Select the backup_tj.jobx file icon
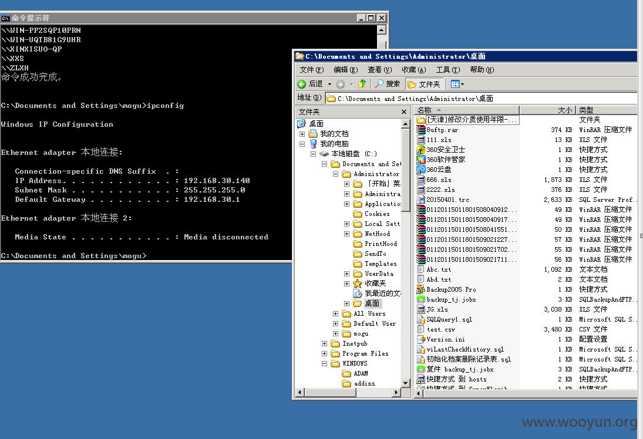Screen dimensions: 643x439 pos(420,299)
